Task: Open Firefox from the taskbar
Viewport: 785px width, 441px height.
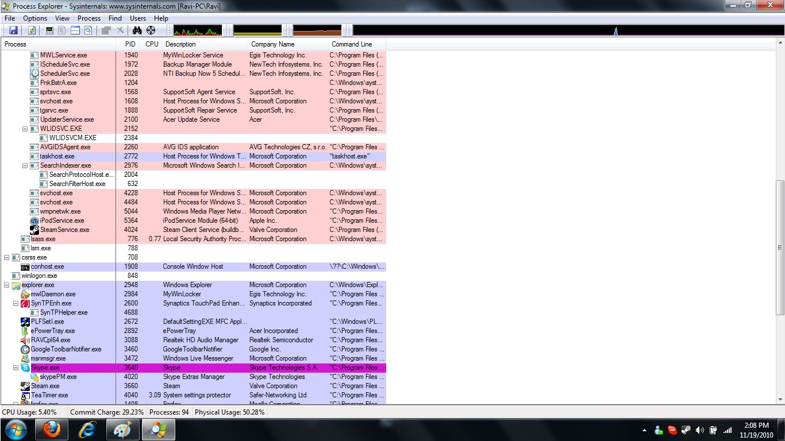Action: (x=52, y=430)
